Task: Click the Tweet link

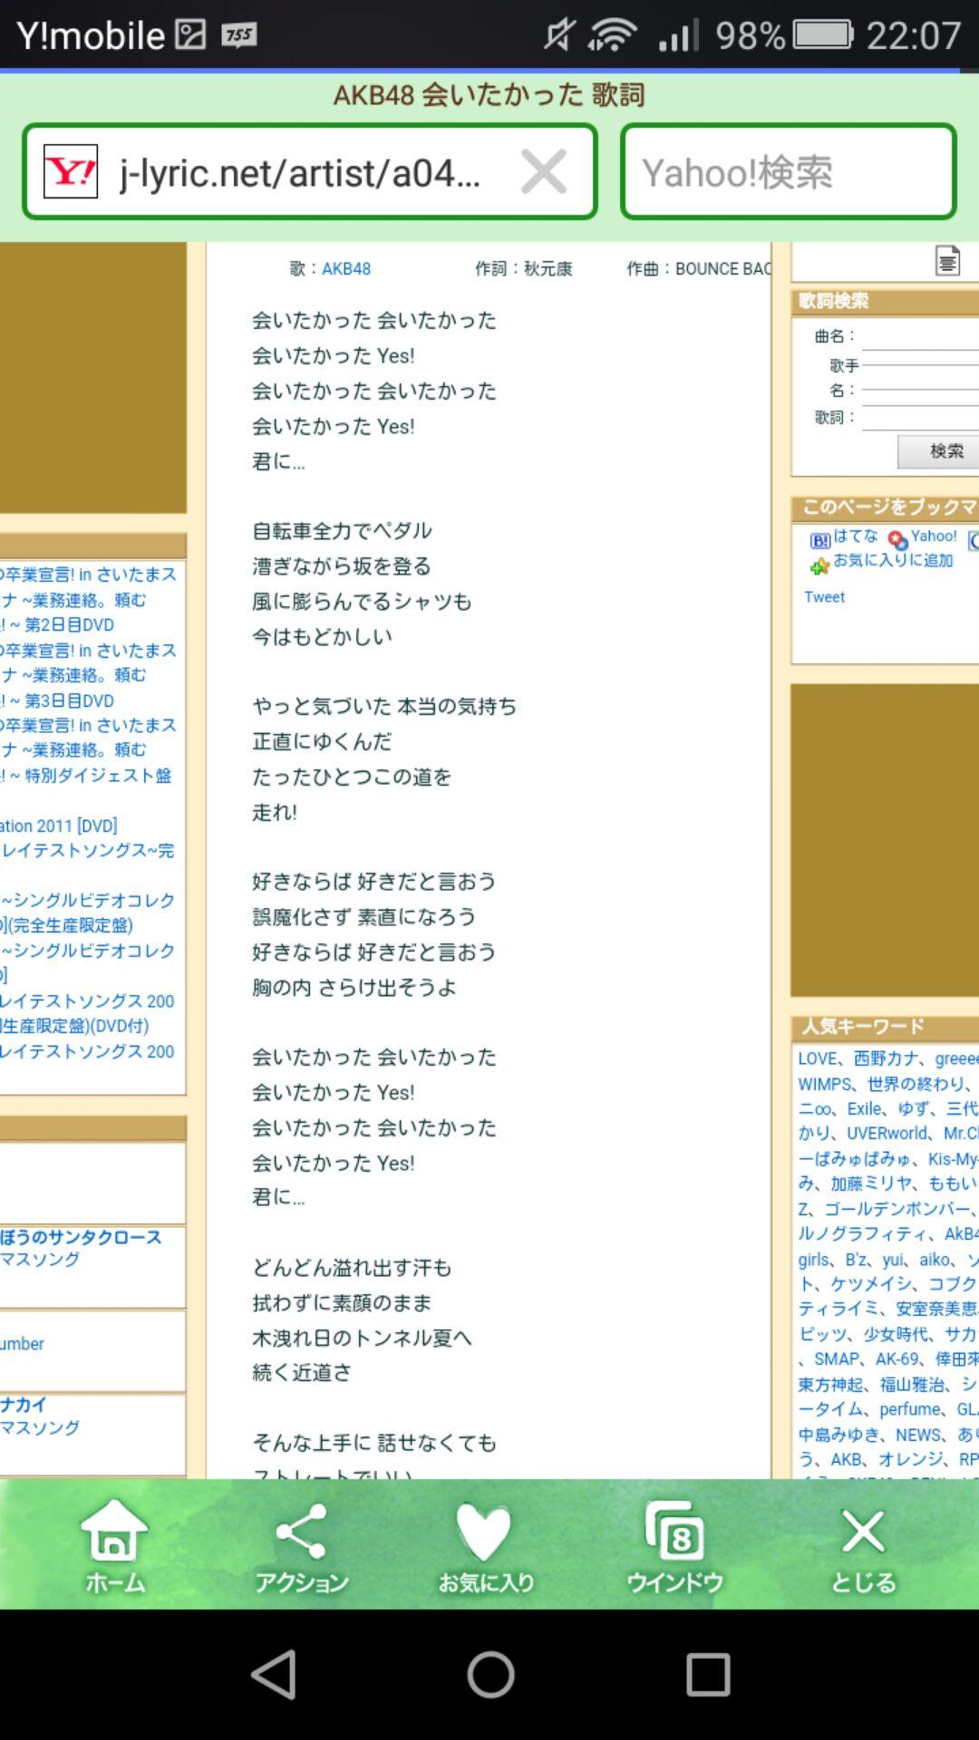Action: click(824, 597)
